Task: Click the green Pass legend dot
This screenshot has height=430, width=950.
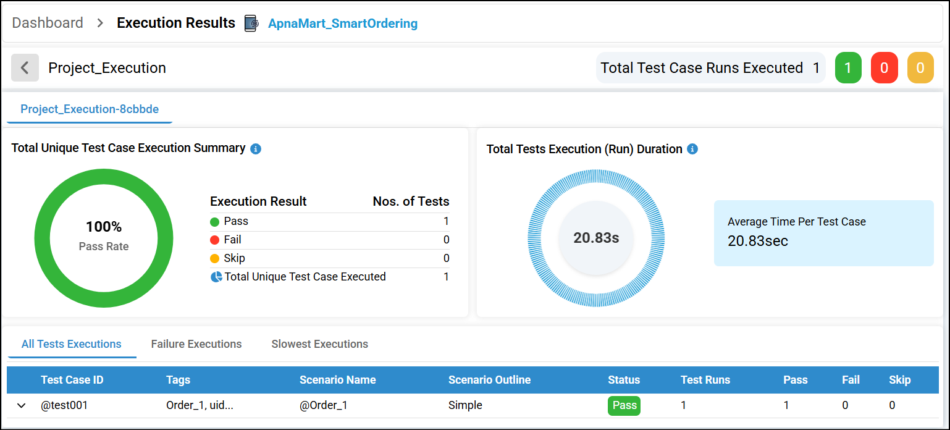Action: pos(215,222)
